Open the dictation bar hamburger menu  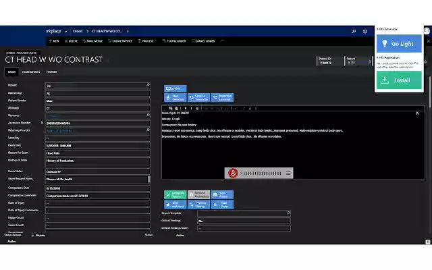(288, 173)
